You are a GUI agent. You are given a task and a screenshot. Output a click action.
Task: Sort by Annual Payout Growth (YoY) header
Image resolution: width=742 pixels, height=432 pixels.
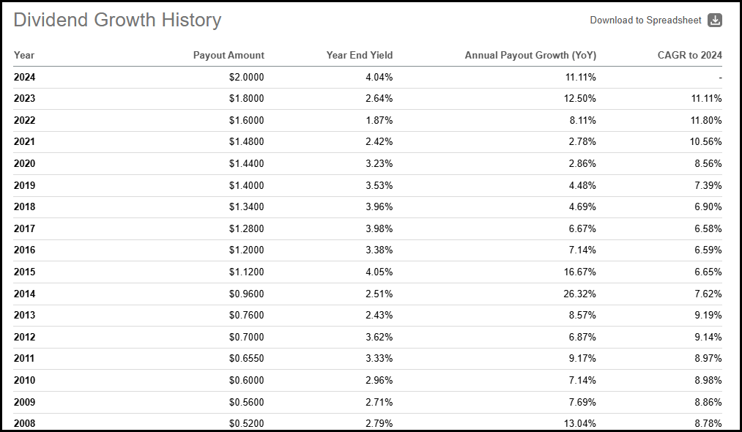pyautogui.click(x=530, y=55)
